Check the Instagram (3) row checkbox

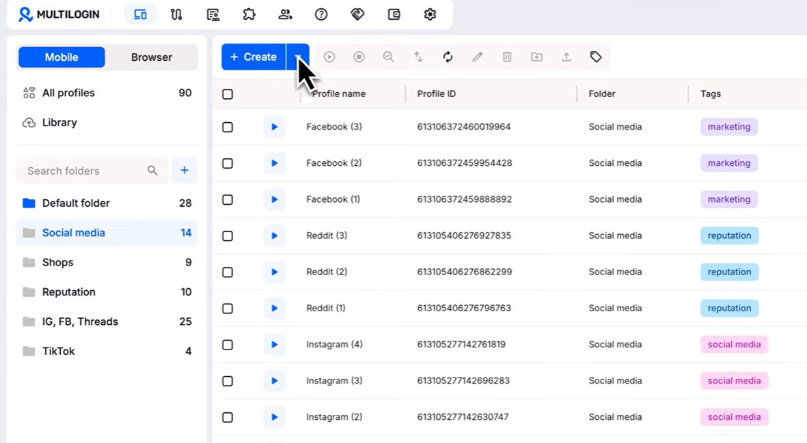[x=228, y=381]
